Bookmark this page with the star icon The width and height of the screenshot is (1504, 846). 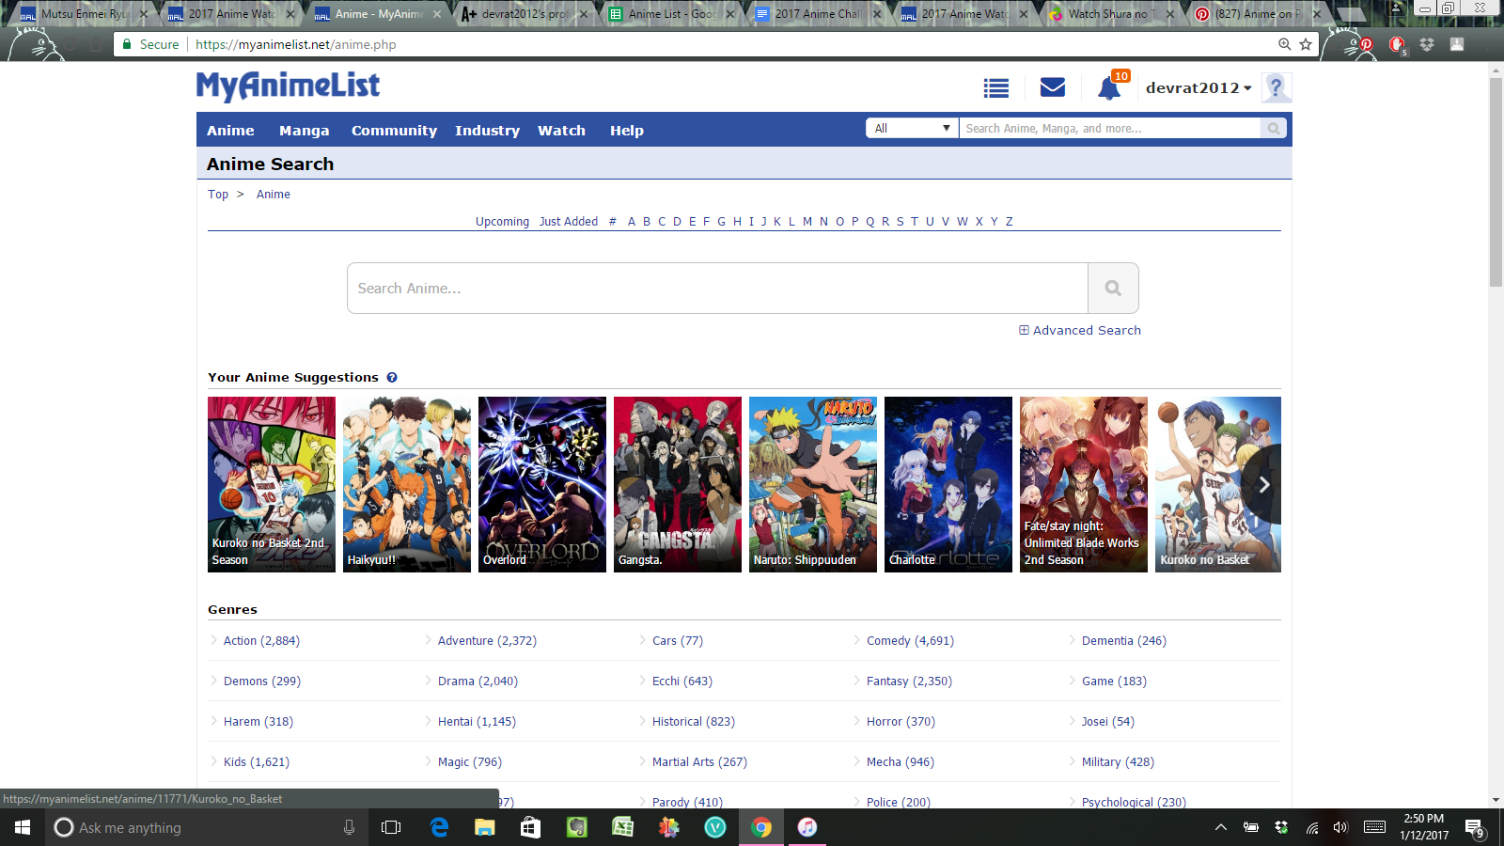pos(1306,44)
